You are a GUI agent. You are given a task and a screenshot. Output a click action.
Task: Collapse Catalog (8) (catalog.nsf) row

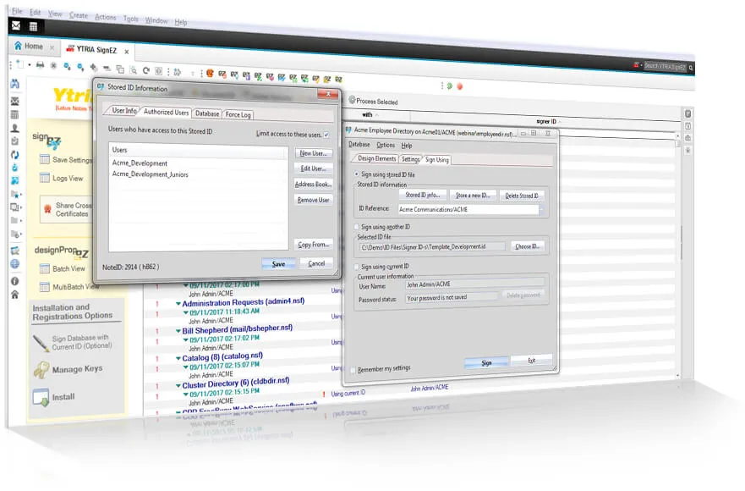178,359
